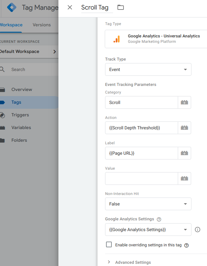The image size is (207, 266).
Task: Click the Overview icon in sidebar
Action: (2, 90)
